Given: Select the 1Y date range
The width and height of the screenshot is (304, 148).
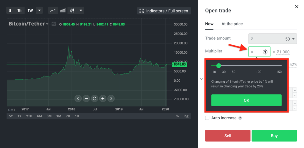Looking at the screenshot, I should pos(20,116).
